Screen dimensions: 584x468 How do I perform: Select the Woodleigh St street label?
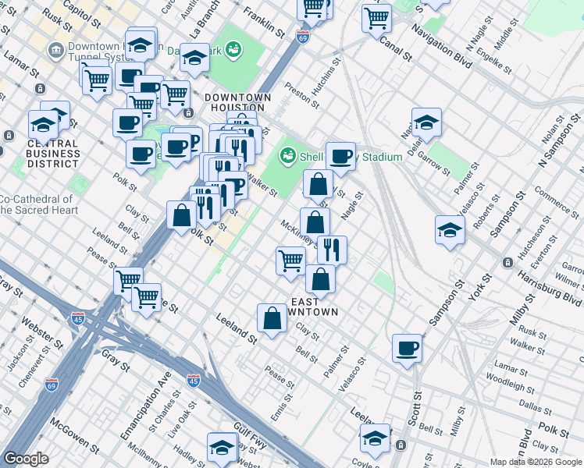tap(510, 383)
